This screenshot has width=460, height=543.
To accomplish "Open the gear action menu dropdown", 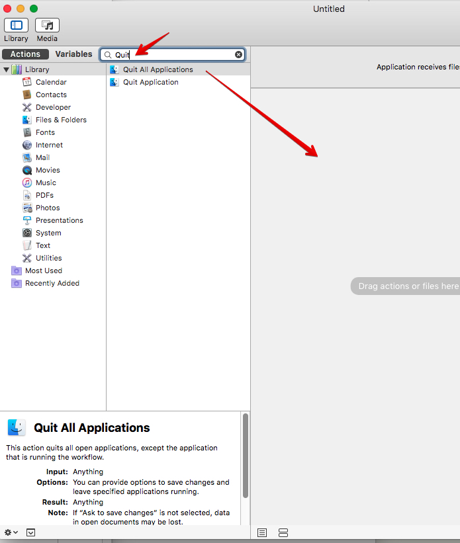I will [x=11, y=532].
